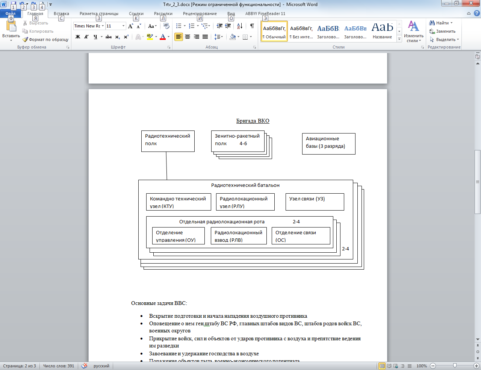Open the change case Аа dropdown
Viewport: 481px width, 370px height.
(153, 26)
